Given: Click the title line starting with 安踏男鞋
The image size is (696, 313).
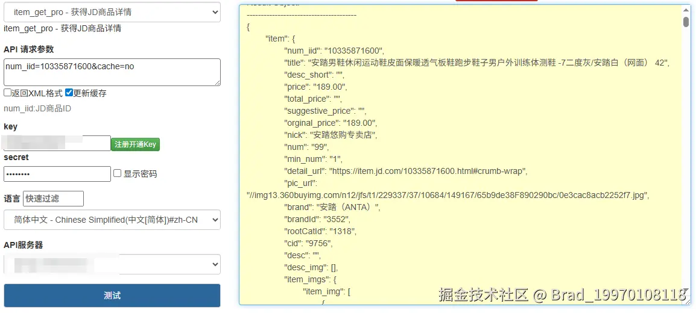Looking at the screenshot, I should (x=476, y=63).
